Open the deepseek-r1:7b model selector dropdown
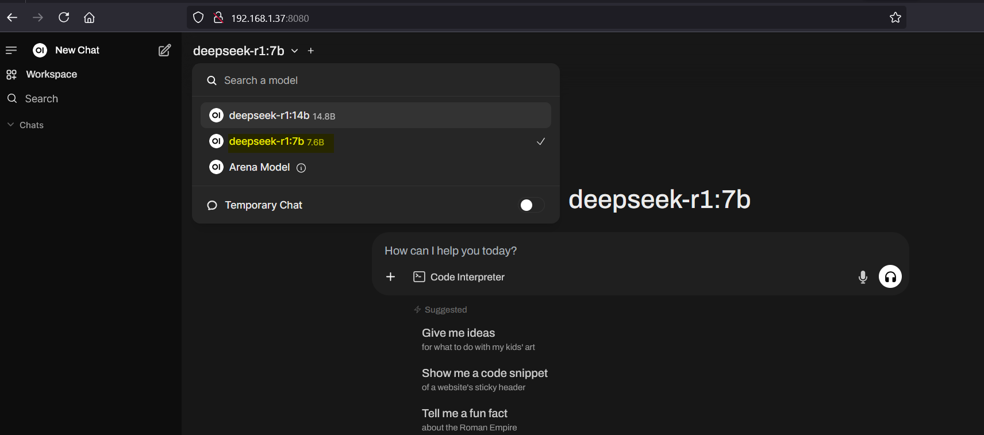Screen dimensions: 984x435 245,51
